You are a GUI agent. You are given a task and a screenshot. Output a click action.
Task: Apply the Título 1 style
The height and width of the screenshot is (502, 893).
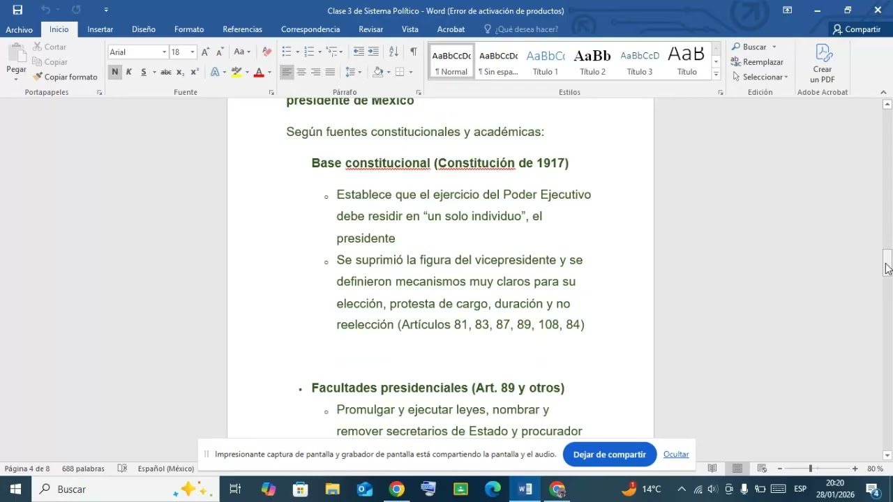click(x=546, y=62)
